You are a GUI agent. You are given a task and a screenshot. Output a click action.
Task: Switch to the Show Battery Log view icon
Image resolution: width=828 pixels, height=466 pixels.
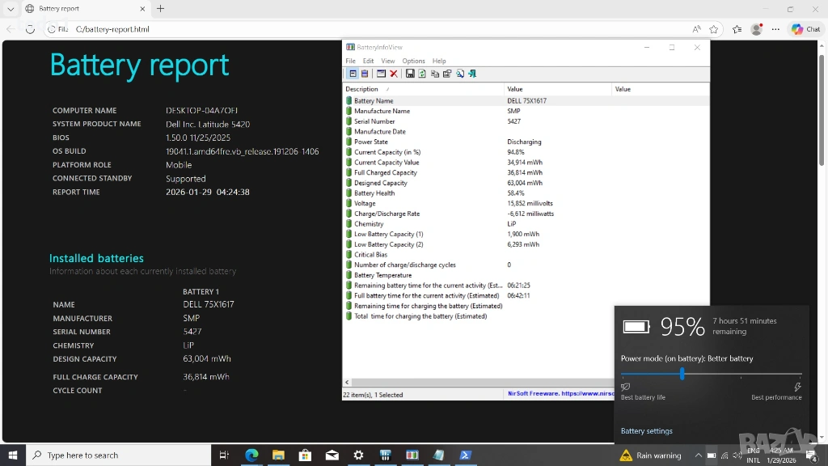click(365, 74)
